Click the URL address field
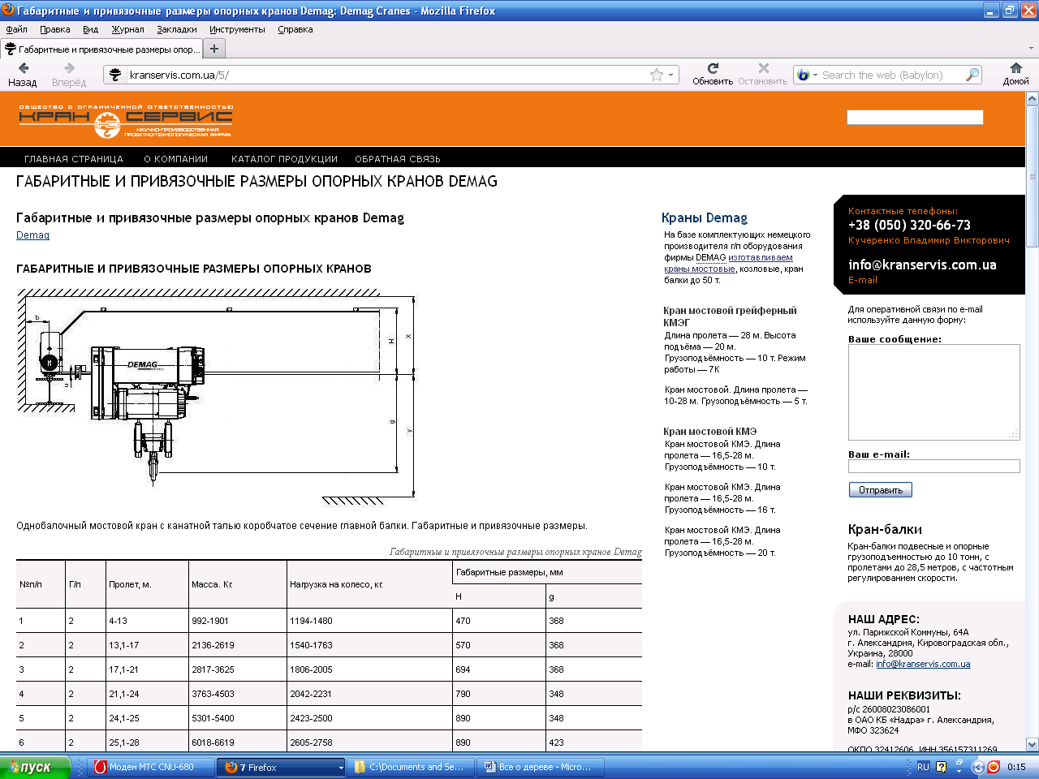 tap(388, 75)
